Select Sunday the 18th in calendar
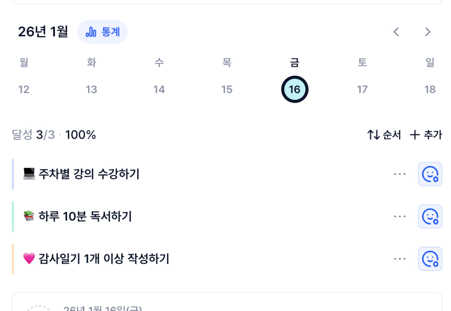 pos(430,89)
